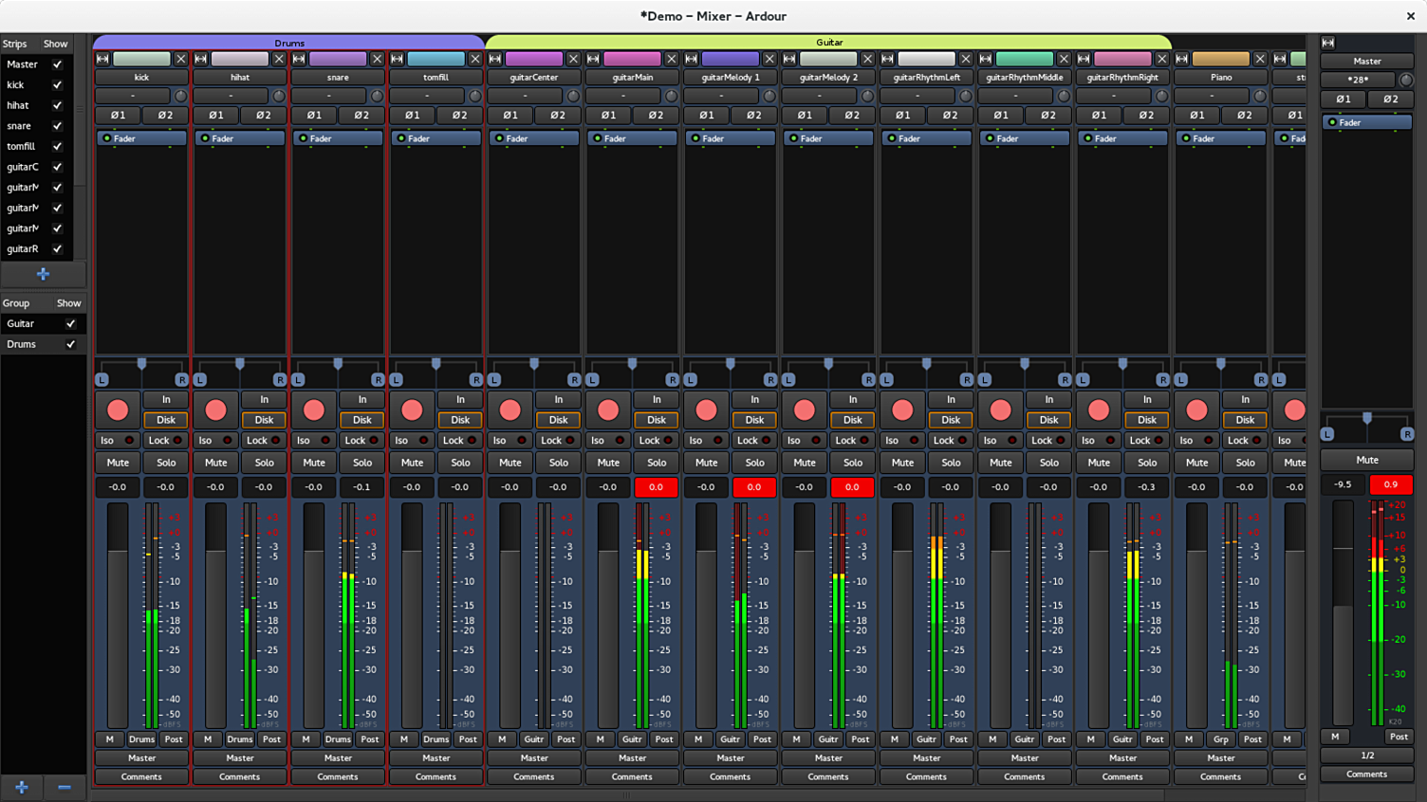Click the Piano strip's record-arm circle
This screenshot has height=802, width=1427.
coord(1196,410)
